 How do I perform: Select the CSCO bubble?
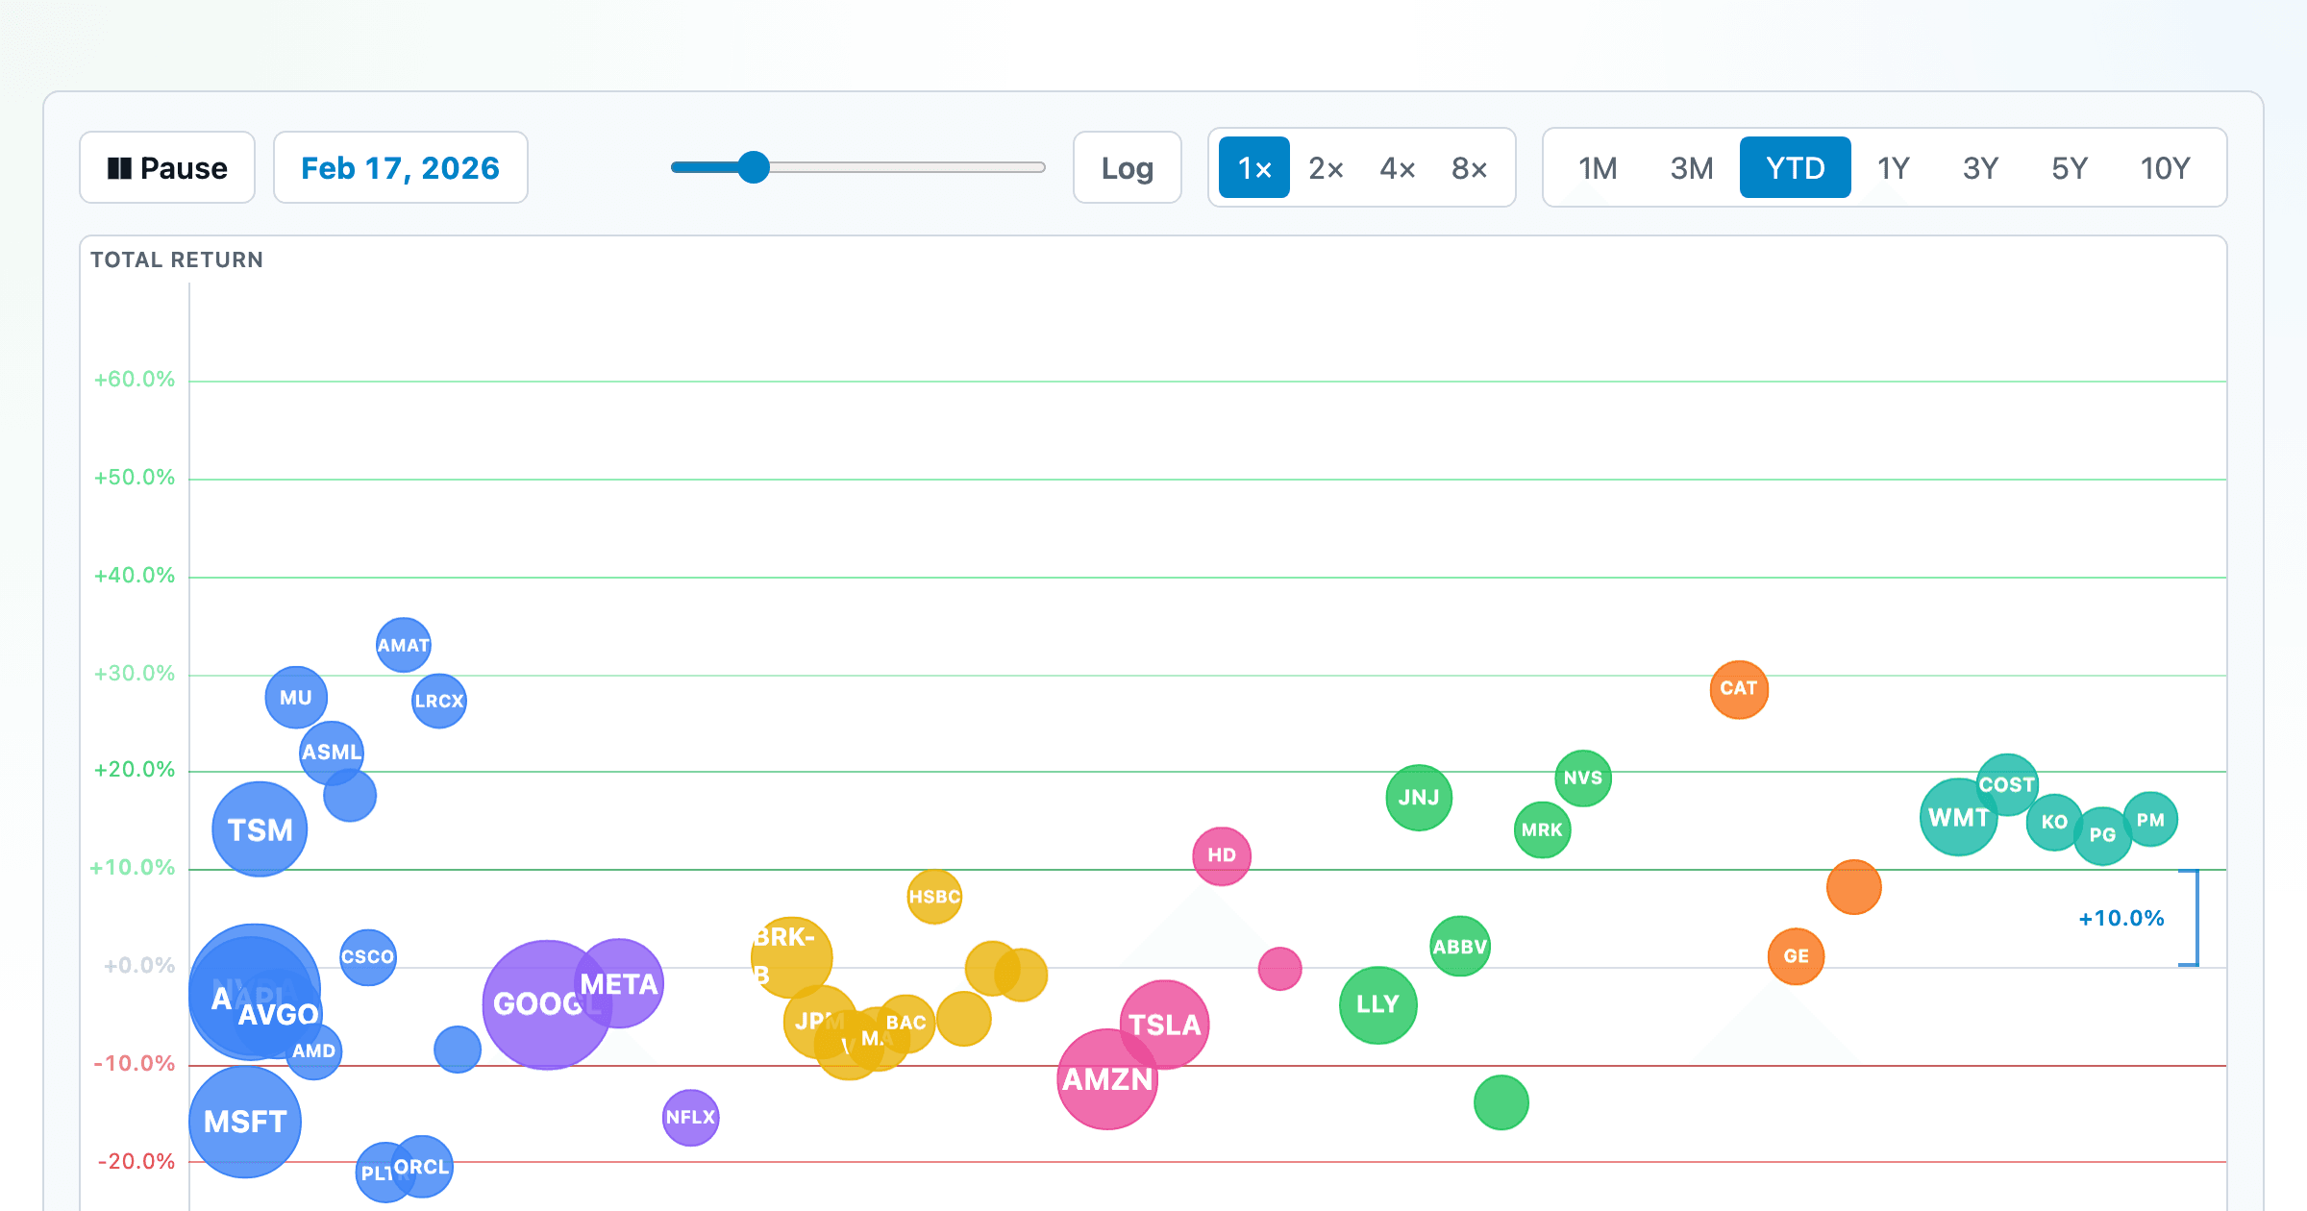[368, 957]
